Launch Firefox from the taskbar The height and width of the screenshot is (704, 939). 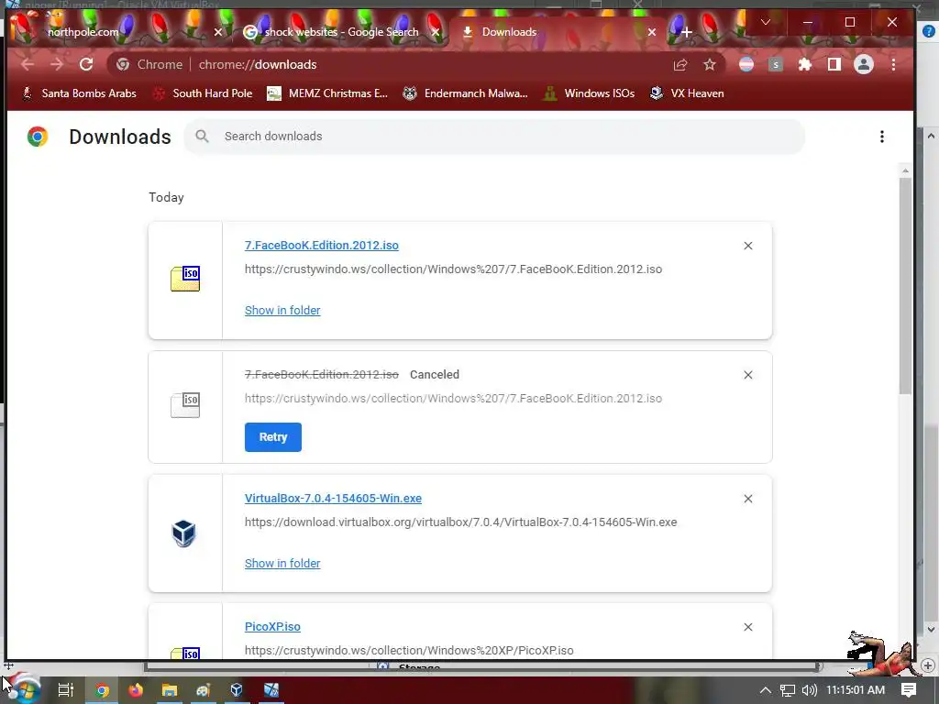(x=136, y=690)
